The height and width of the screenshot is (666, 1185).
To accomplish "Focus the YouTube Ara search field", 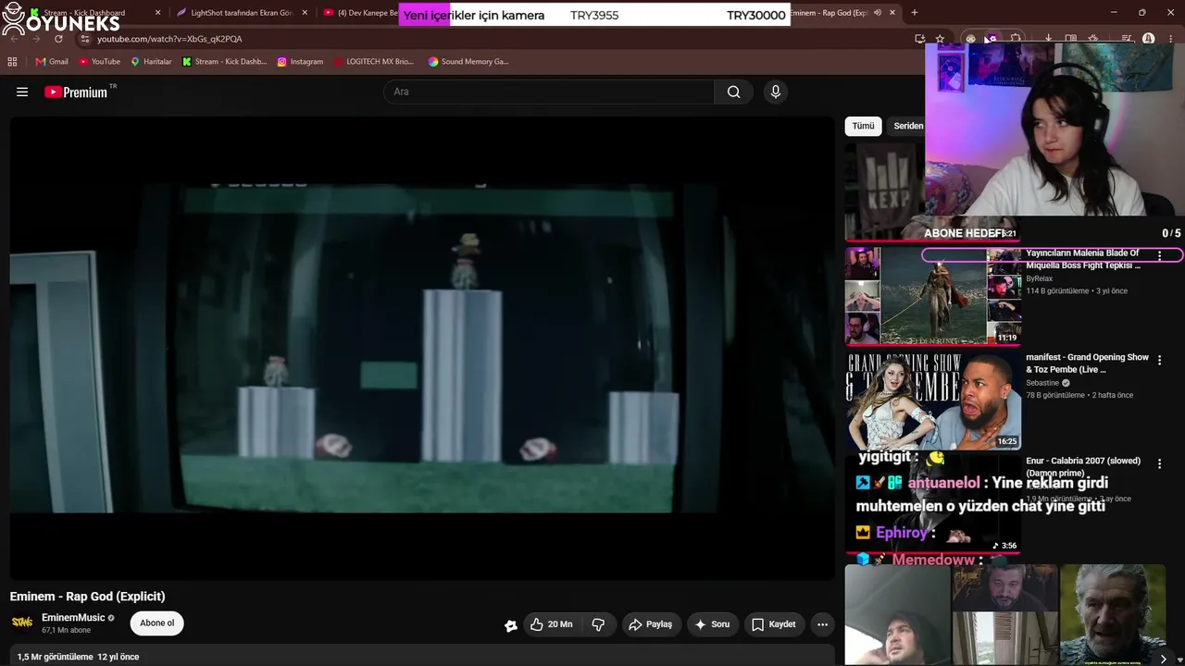I will tap(548, 92).
